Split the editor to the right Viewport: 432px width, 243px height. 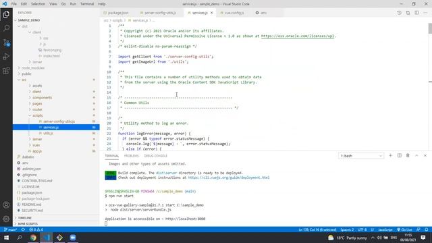[417, 13]
